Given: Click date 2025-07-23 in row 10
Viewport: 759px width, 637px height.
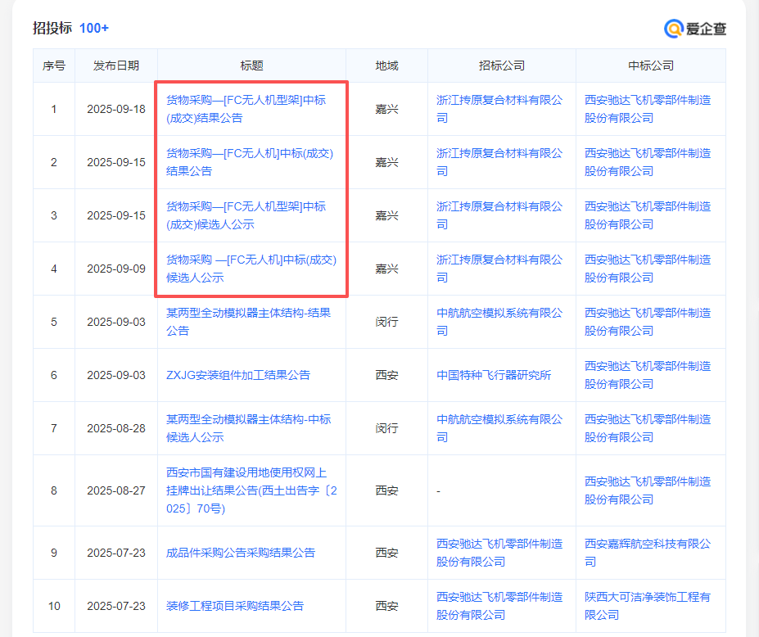Looking at the screenshot, I should (x=116, y=607).
